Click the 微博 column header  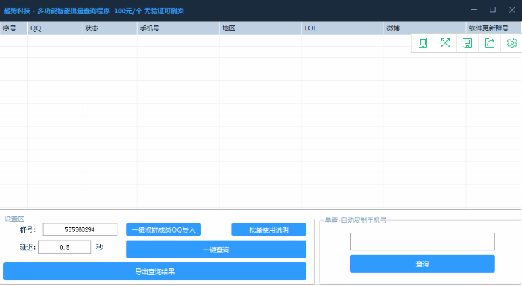424,28
